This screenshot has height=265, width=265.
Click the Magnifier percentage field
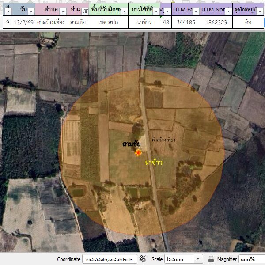[251, 259]
